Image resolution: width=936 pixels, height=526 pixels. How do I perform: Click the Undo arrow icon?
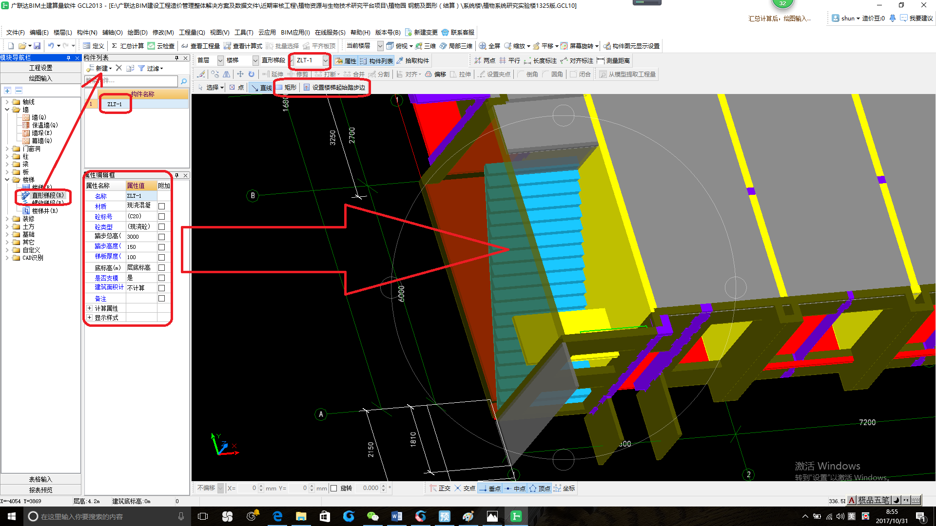coord(51,46)
